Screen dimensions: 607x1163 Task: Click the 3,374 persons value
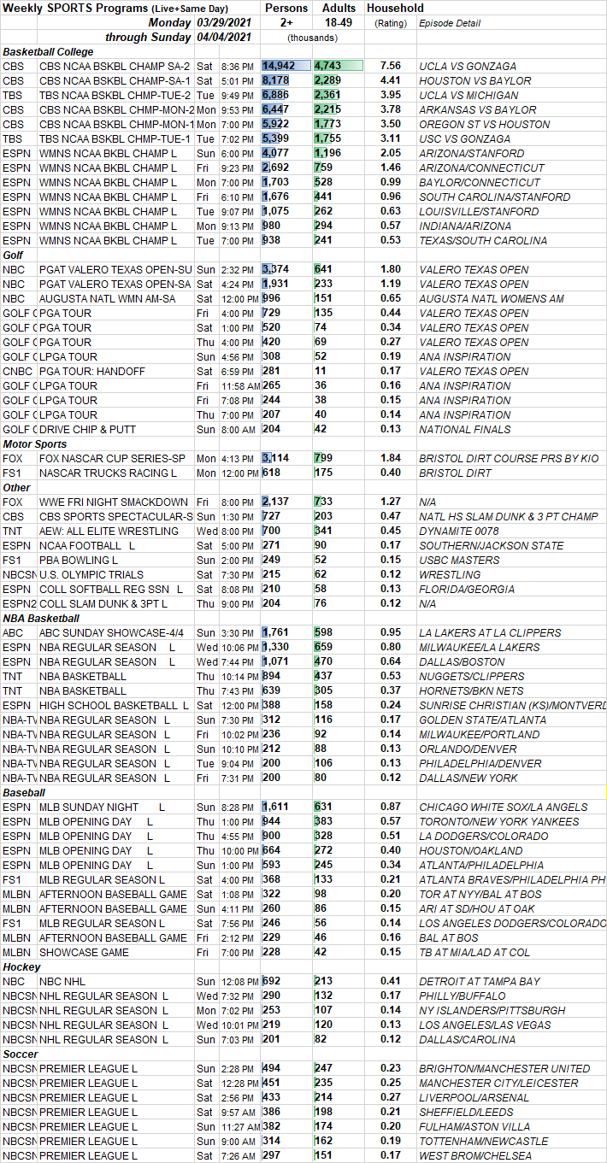275,269
